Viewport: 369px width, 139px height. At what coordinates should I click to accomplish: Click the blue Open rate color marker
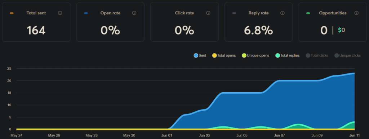[86, 13]
